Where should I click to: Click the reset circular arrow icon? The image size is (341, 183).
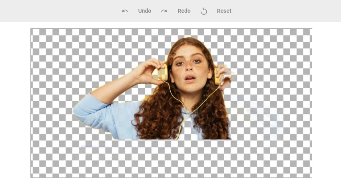click(204, 11)
